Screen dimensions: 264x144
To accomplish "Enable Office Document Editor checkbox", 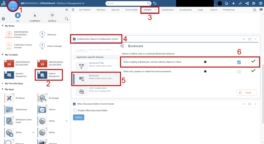I will pyautogui.click(x=74, y=111).
